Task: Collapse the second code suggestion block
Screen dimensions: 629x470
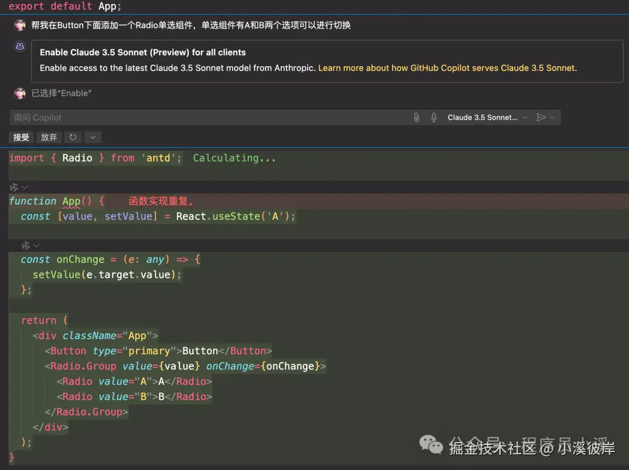Action: (x=36, y=245)
